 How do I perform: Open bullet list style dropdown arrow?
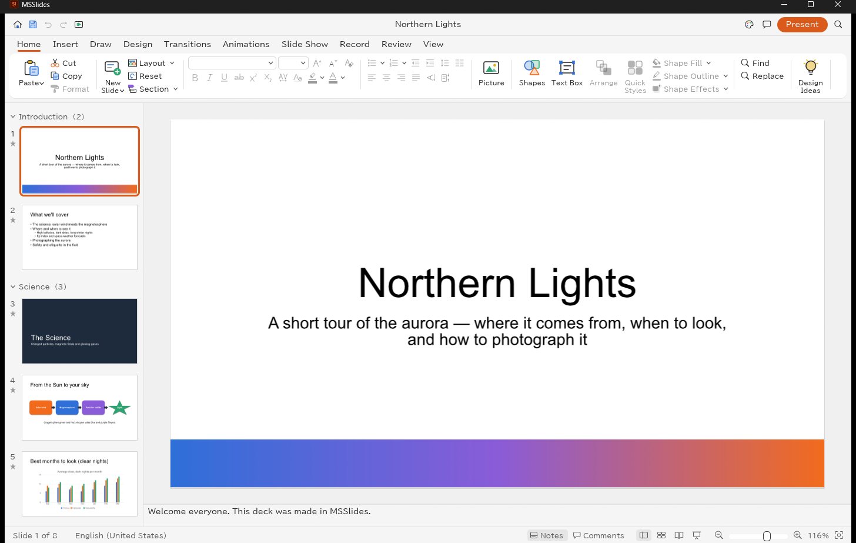click(x=382, y=63)
